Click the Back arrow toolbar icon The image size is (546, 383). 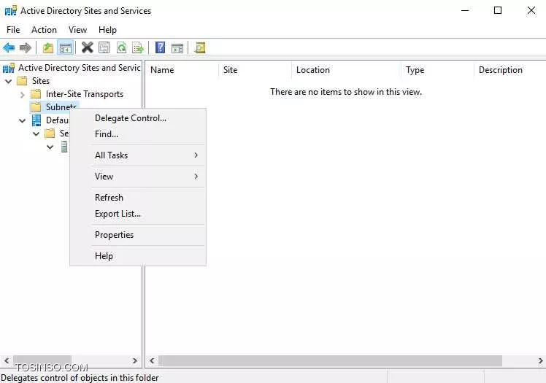click(x=9, y=47)
